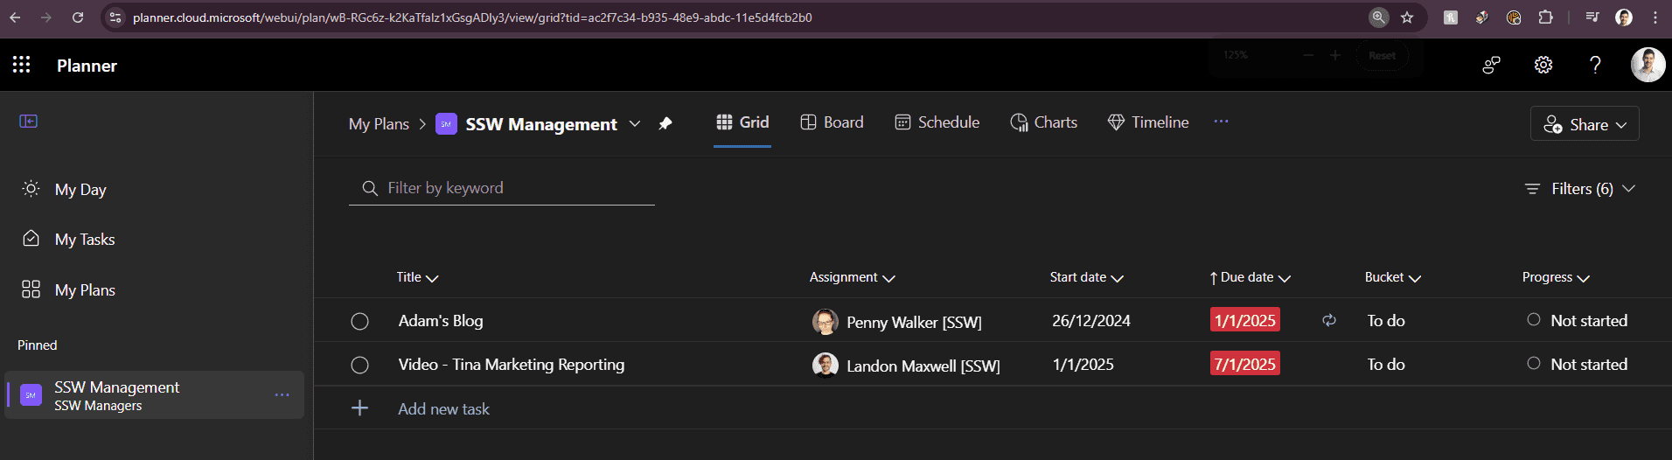Image resolution: width=1672 pixels, height=460 pixels.
Task: Switch to the Board view tab
Action: 832,122
